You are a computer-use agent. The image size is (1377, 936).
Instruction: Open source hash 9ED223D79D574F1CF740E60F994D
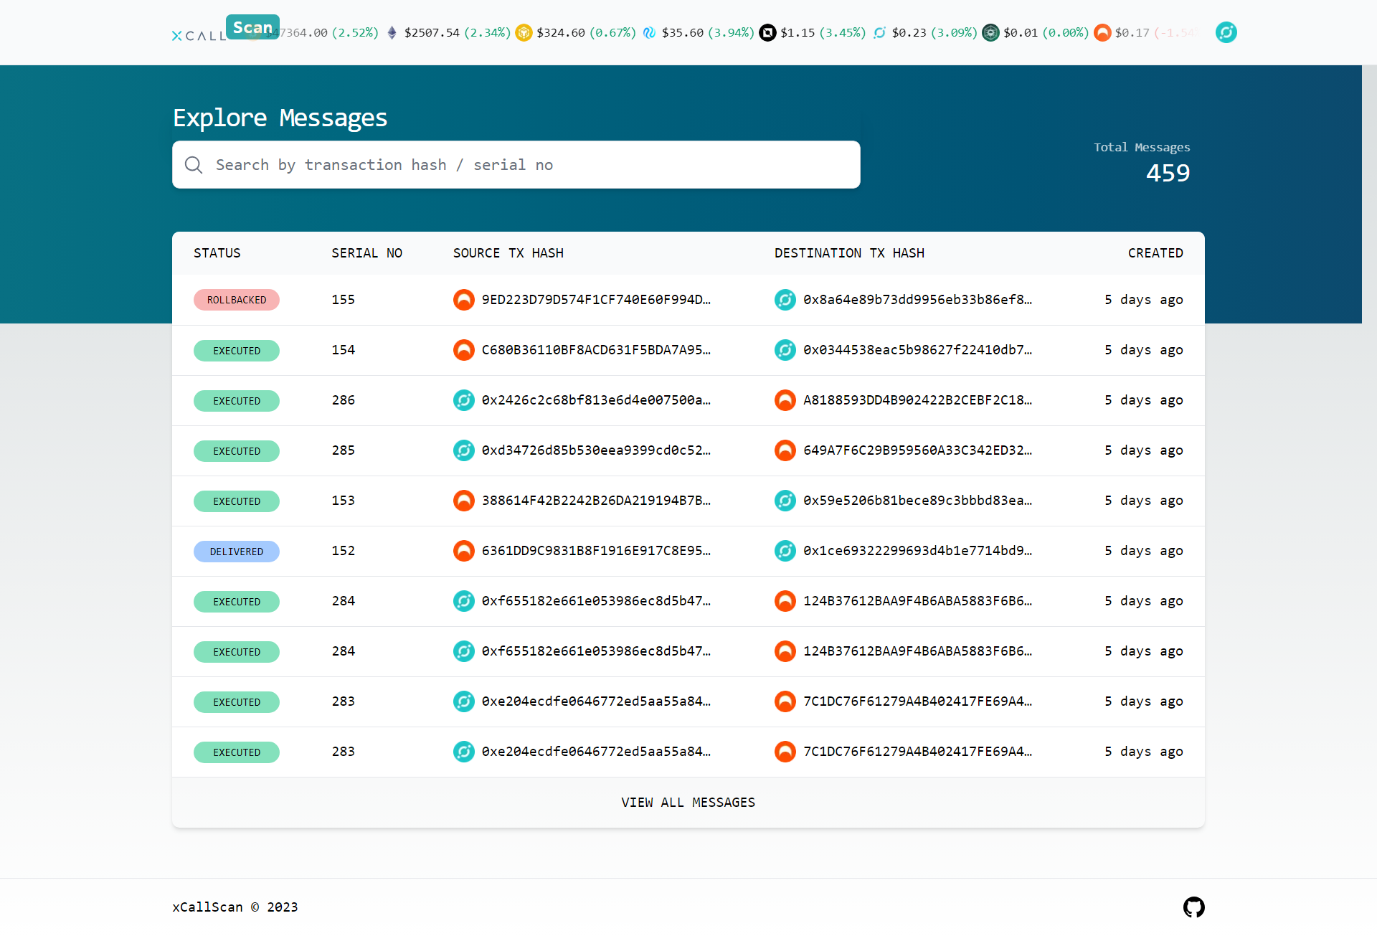[x=596, y=300]
